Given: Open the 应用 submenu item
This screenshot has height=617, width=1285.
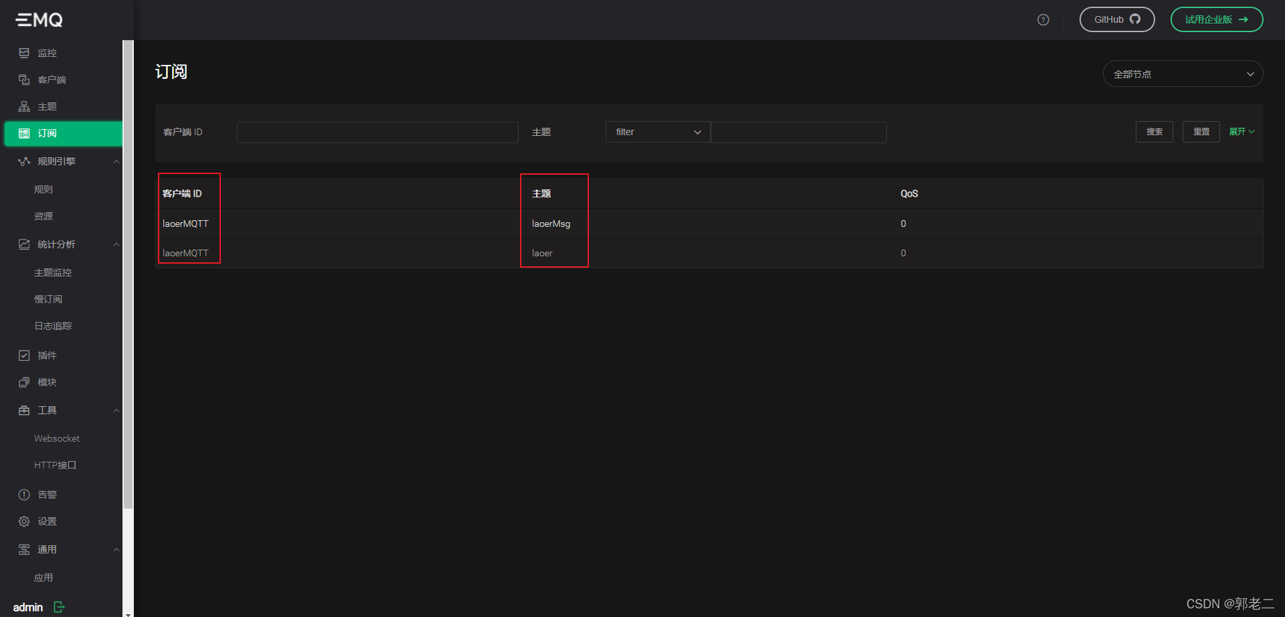Looking at the screenshot, I should click(x=44, y=578).
